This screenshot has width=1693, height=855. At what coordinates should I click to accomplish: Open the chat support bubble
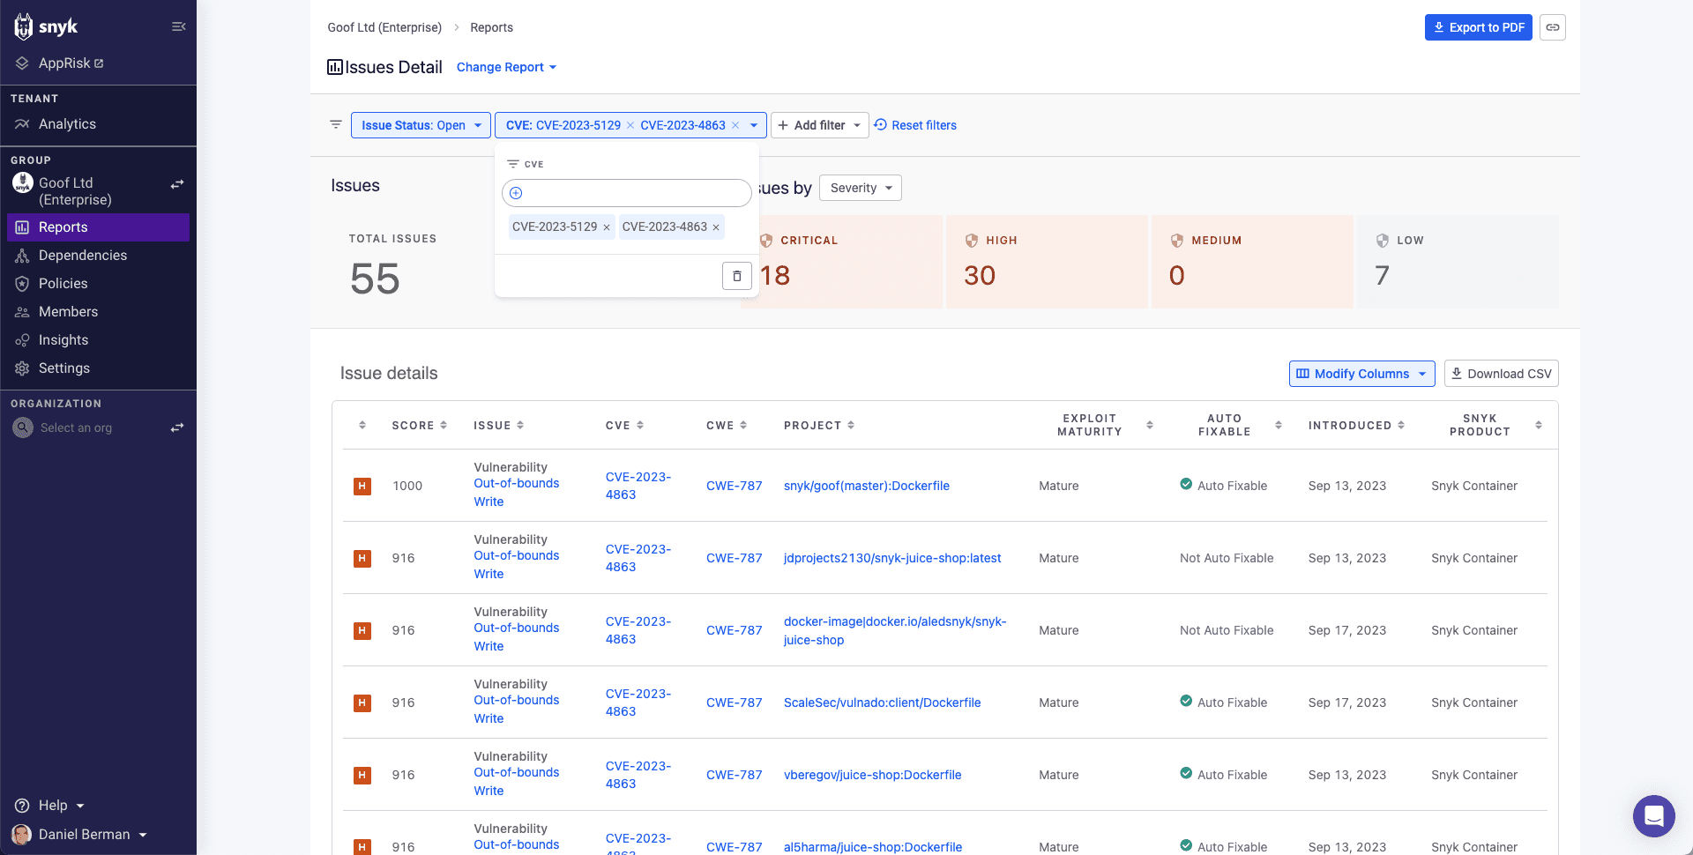pyautogui.click(x=1653, y=815)
